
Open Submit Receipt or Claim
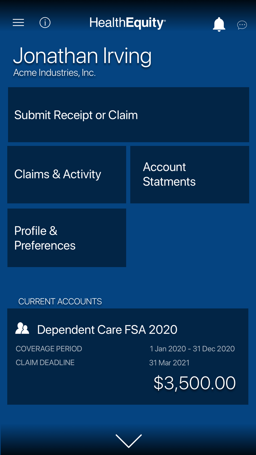click(x=129, y=115)
